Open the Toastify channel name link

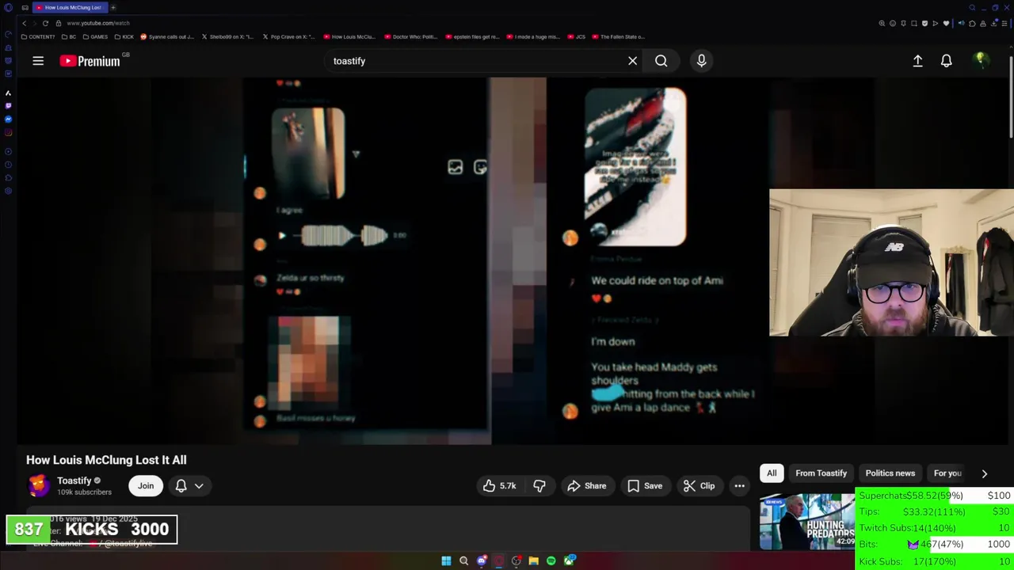(x=74, y=481)
